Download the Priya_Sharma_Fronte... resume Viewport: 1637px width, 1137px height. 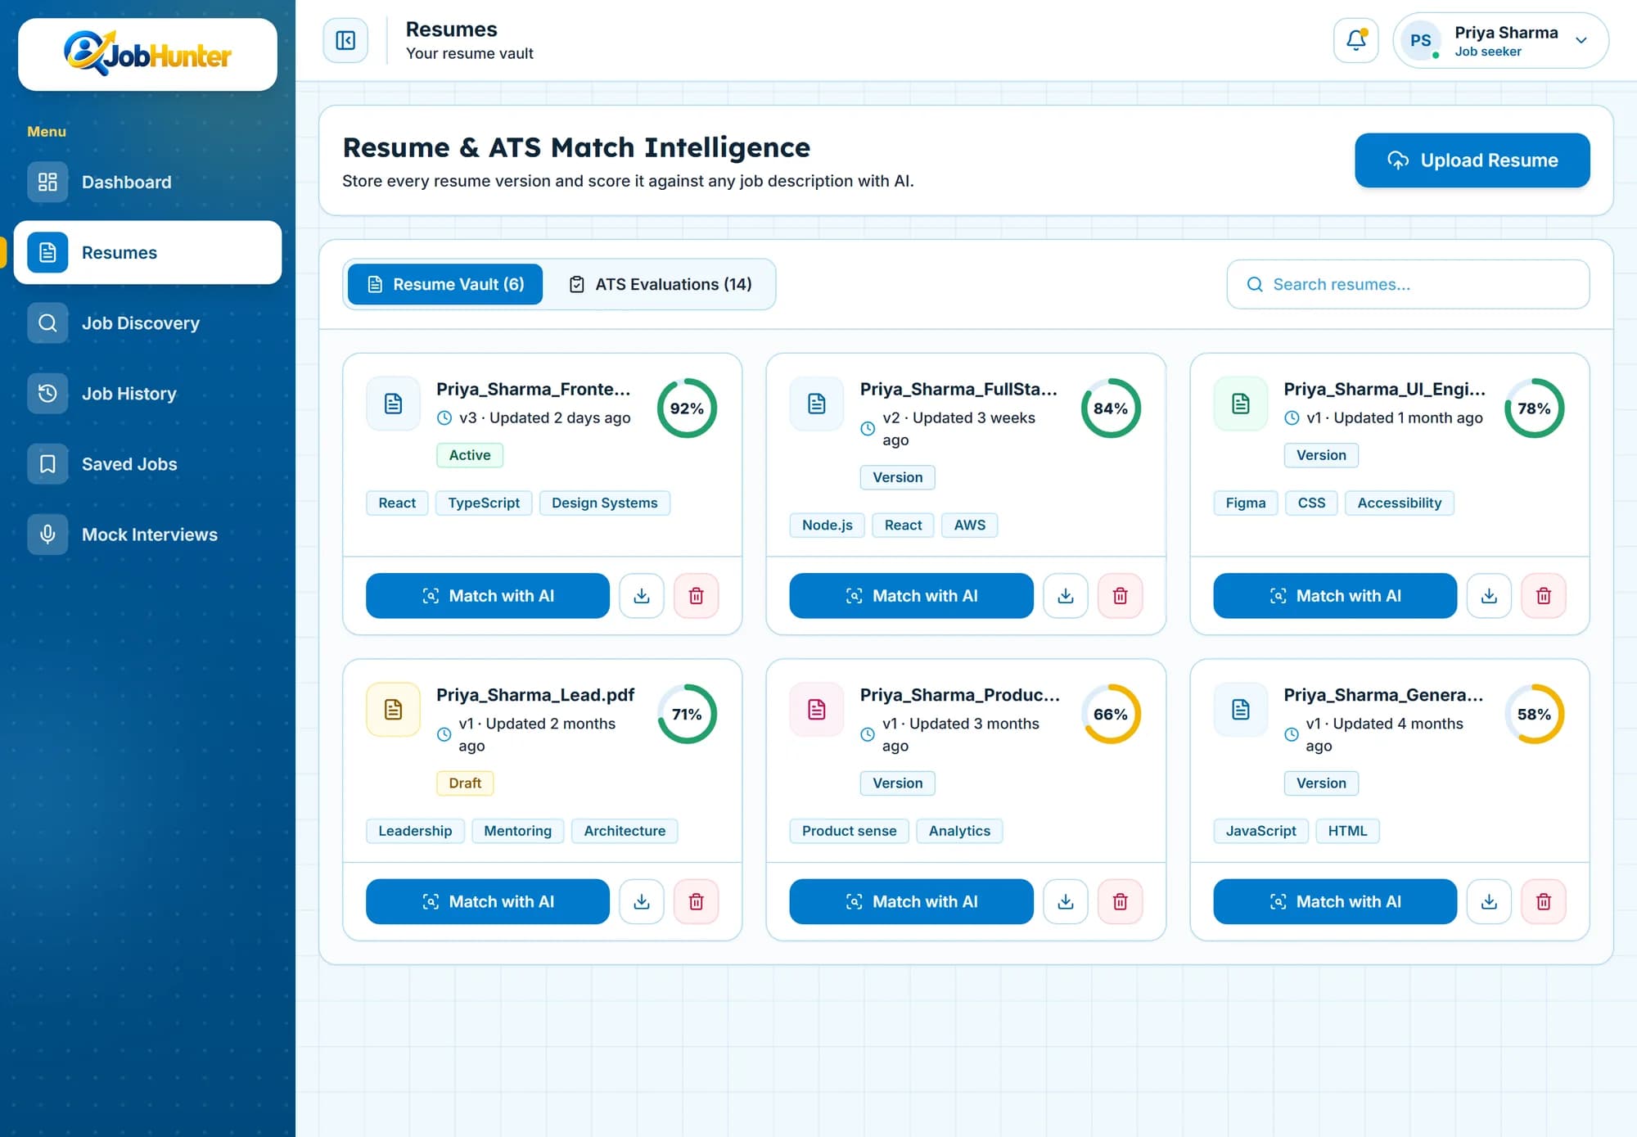coord(642,596)
